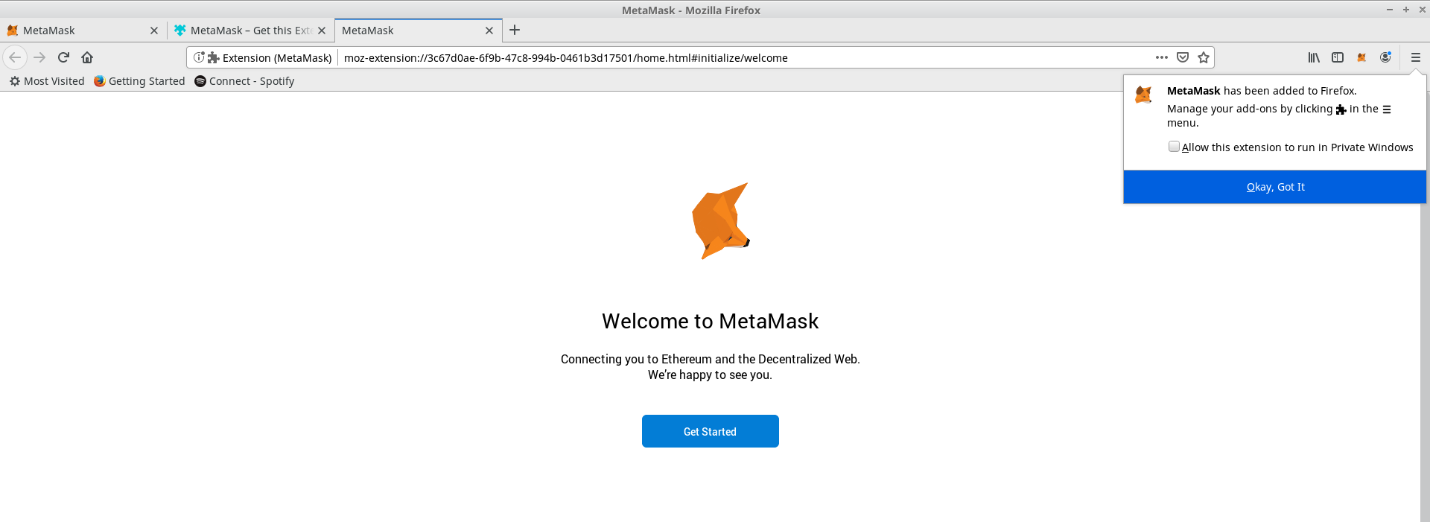Open Firefox account icon
This screenshot has width=1430, height=522.
click(x=1385, y=57)
